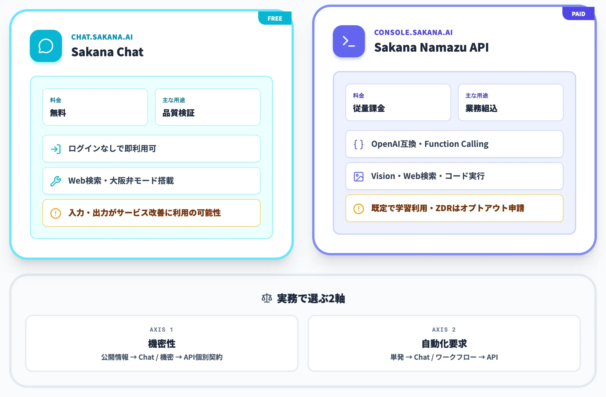Click the AXIS 2 label
Screen dimensions: 606x397
coord(444,330)
